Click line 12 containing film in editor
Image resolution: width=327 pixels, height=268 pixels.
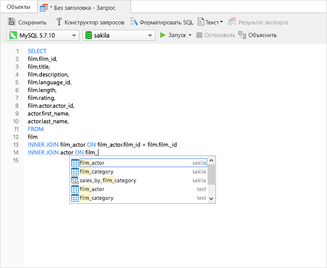click(33, 137)
